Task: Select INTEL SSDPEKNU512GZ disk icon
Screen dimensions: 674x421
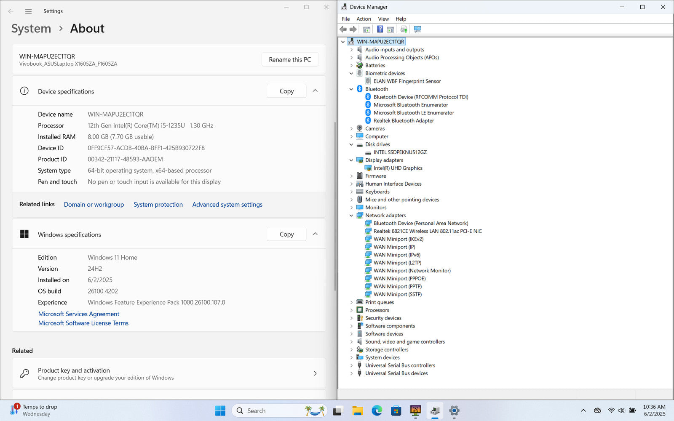Action: point(368,152)
